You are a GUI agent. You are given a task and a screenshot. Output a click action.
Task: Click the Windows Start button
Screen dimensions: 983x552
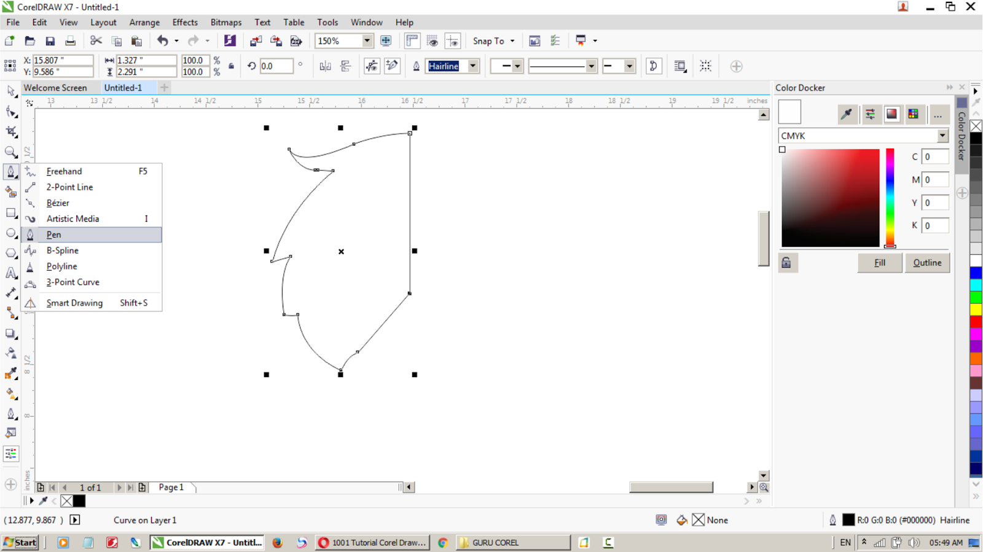pyautogui.click(x=20, y=543)
